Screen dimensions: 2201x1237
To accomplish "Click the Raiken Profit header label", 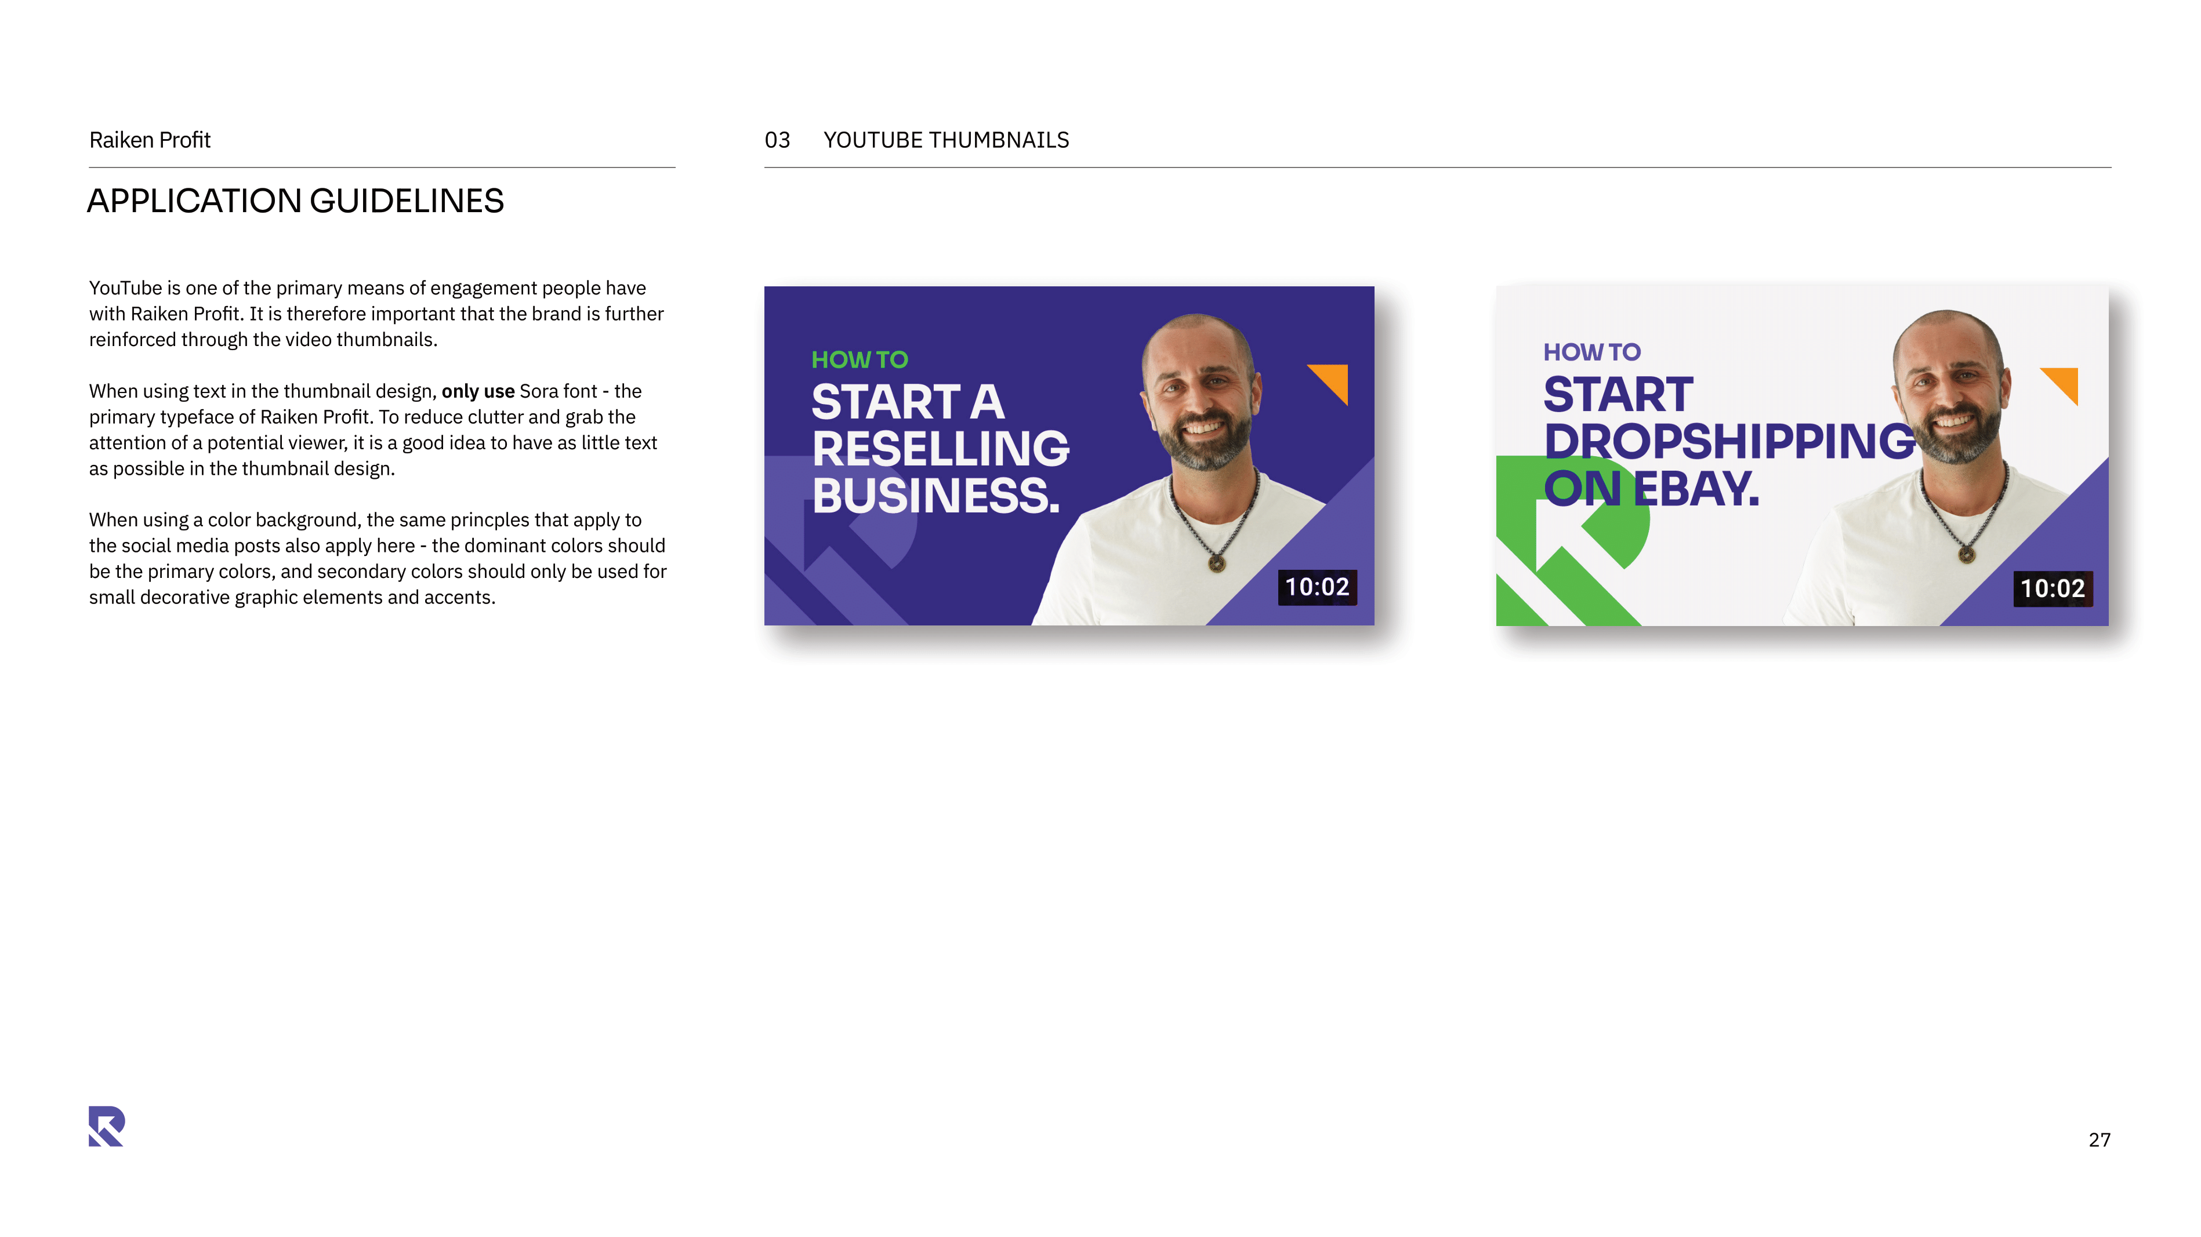I will [x=150, y=140].
